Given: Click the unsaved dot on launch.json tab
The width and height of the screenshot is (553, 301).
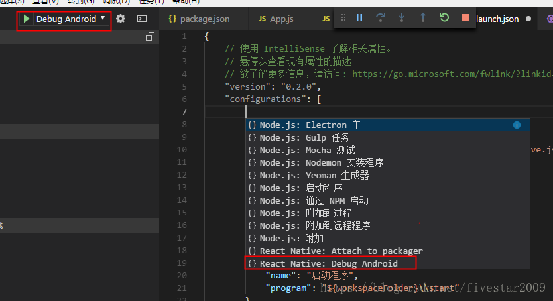Looking at the screenshot, I should pyautogui.click(x=528, y=19).
